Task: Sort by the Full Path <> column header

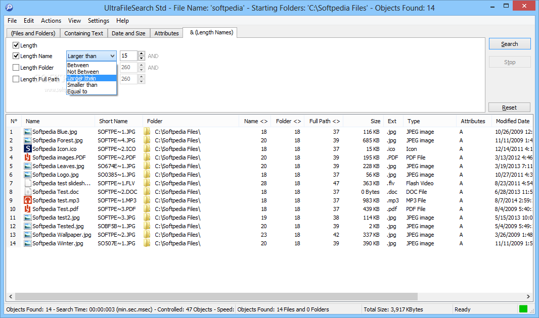Action: click(x=324, y=121)
